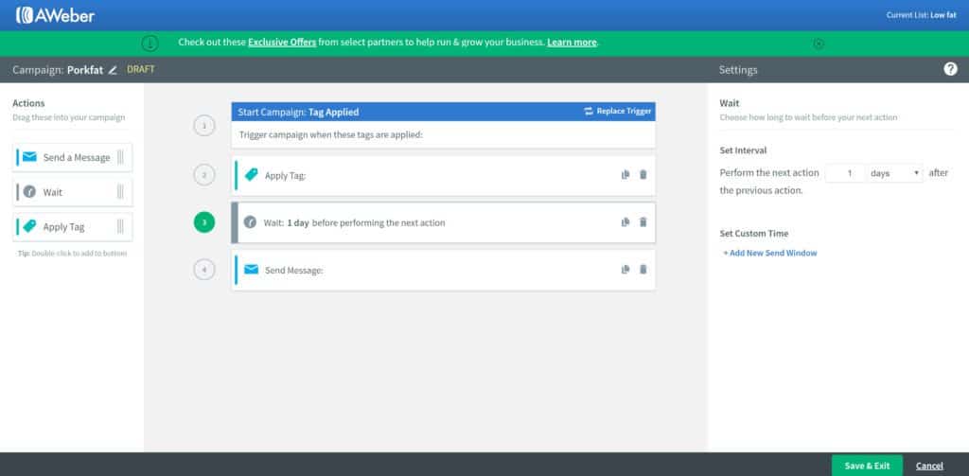Select the Wait clock icon in Actions
This screenshot has height=476, width=969.
click(x=29, y=192)
